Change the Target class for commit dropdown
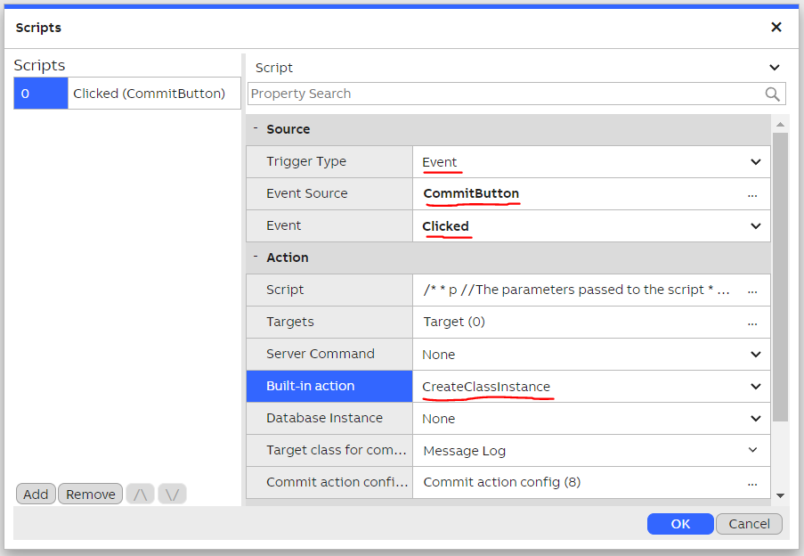 tap(754, 450)
